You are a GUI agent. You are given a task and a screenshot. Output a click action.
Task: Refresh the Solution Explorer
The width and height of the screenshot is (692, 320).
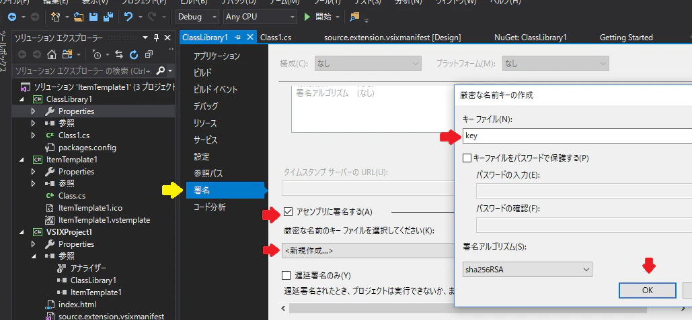(x=134, y=54)
